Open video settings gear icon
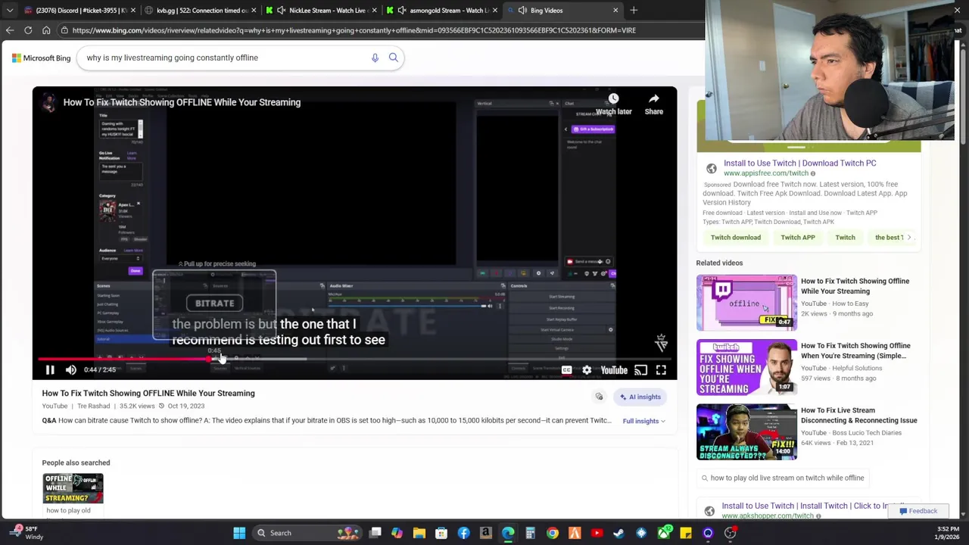This screenshot has width=969, height=545. pos(587,370)
